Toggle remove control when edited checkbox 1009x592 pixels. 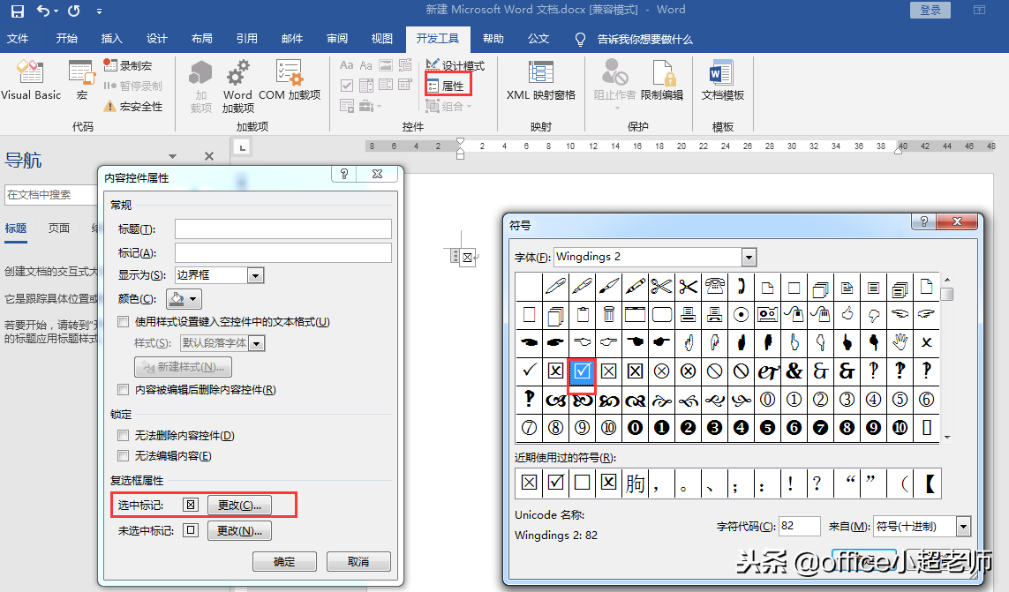(x=123, y=389)
